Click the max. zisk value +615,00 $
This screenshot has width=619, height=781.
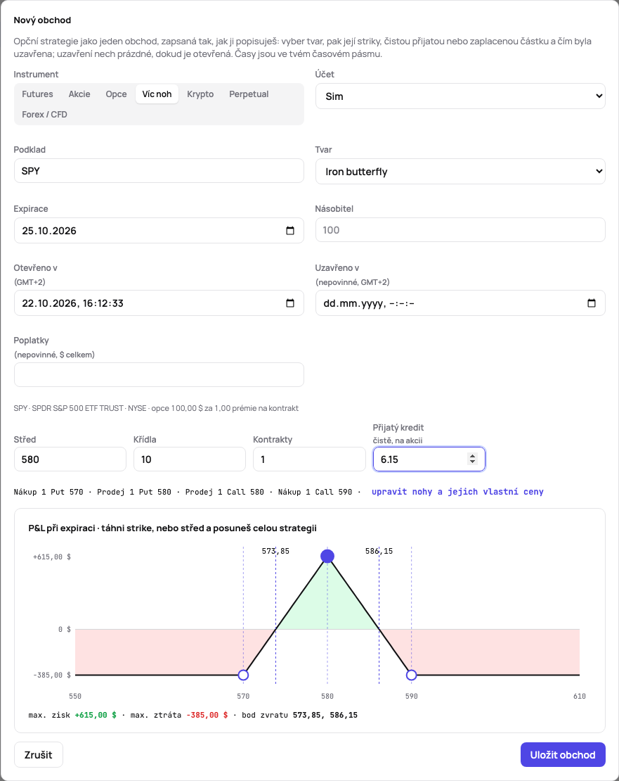(96, 716)
